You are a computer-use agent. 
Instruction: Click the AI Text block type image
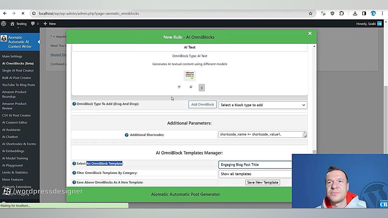[x=190, y=75]
